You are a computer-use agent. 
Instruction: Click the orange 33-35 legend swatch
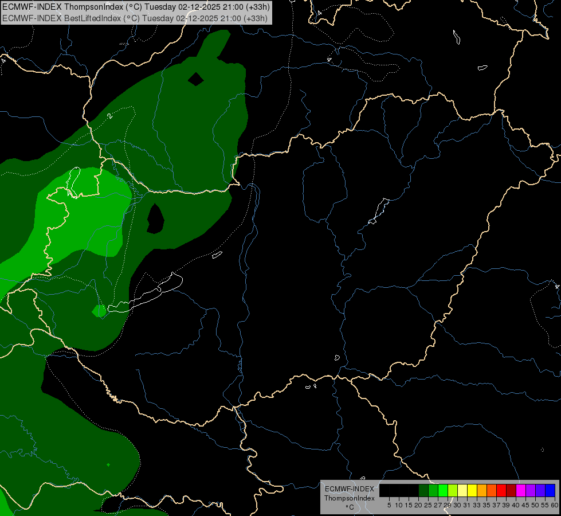coord(482,490)
